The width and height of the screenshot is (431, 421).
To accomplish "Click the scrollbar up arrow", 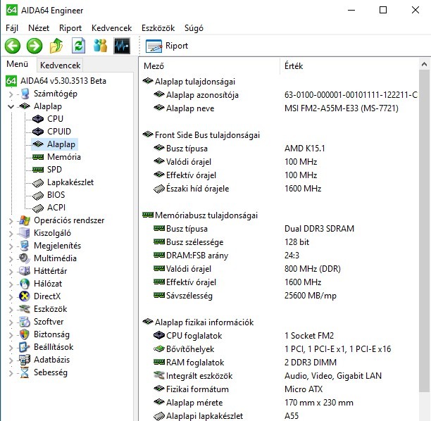I will 424,64.
